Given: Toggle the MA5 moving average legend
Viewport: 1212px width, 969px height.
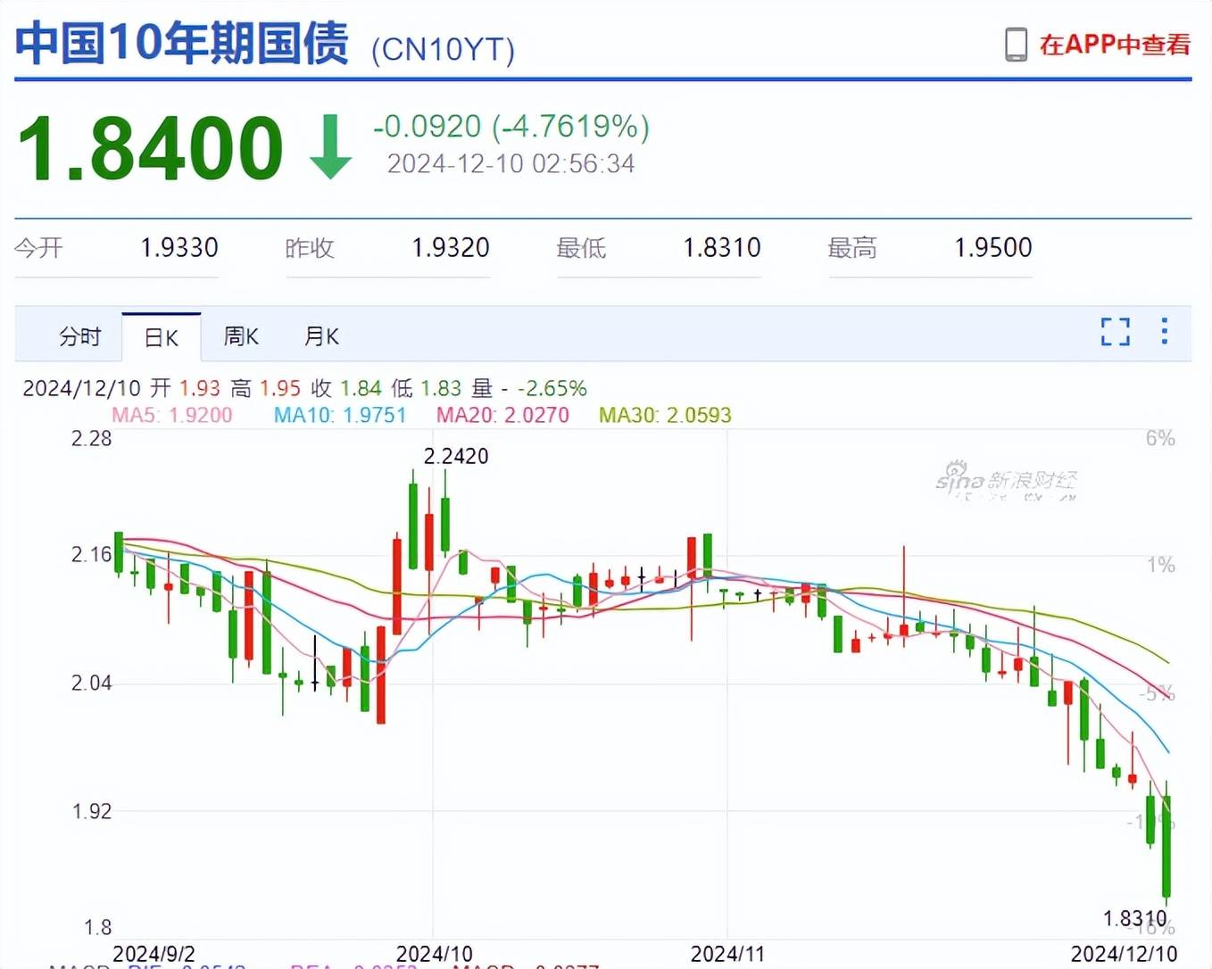Looking at the screenshot, I should (x=171, y=415).
